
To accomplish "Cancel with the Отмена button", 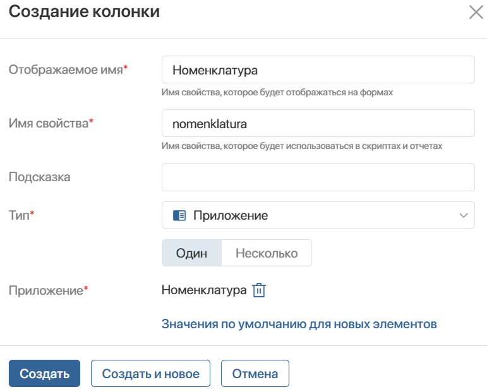I will point(255,373).
